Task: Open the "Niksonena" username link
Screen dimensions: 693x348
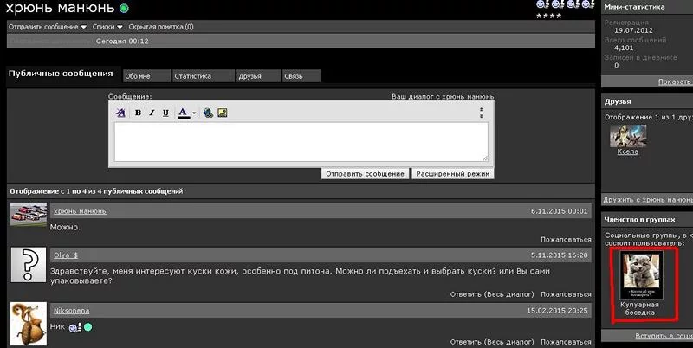Action: coord(71,311)
